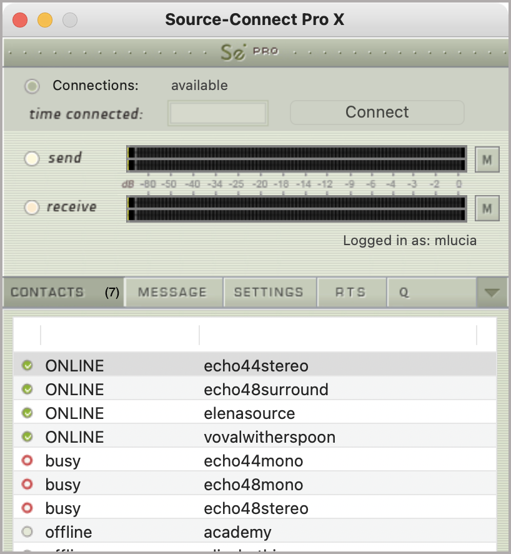
Task: Click red busy icon beside echo44mono
Action: click(x=27, y=461)
